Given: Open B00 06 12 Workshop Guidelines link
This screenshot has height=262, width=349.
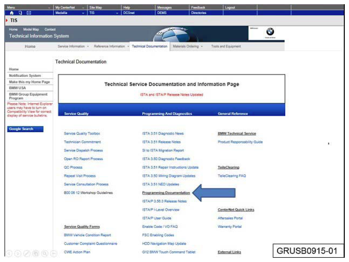Looking at the screenshot, I should [88, 193].
